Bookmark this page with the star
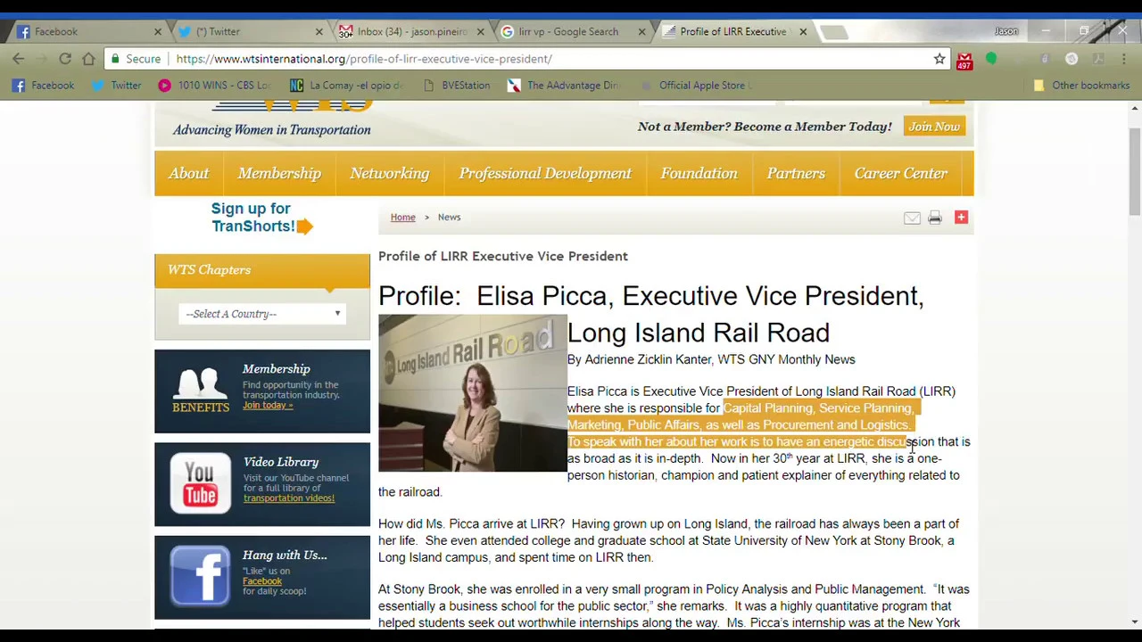The height and width of the screenshot is (642, 1142). (939, 59)
